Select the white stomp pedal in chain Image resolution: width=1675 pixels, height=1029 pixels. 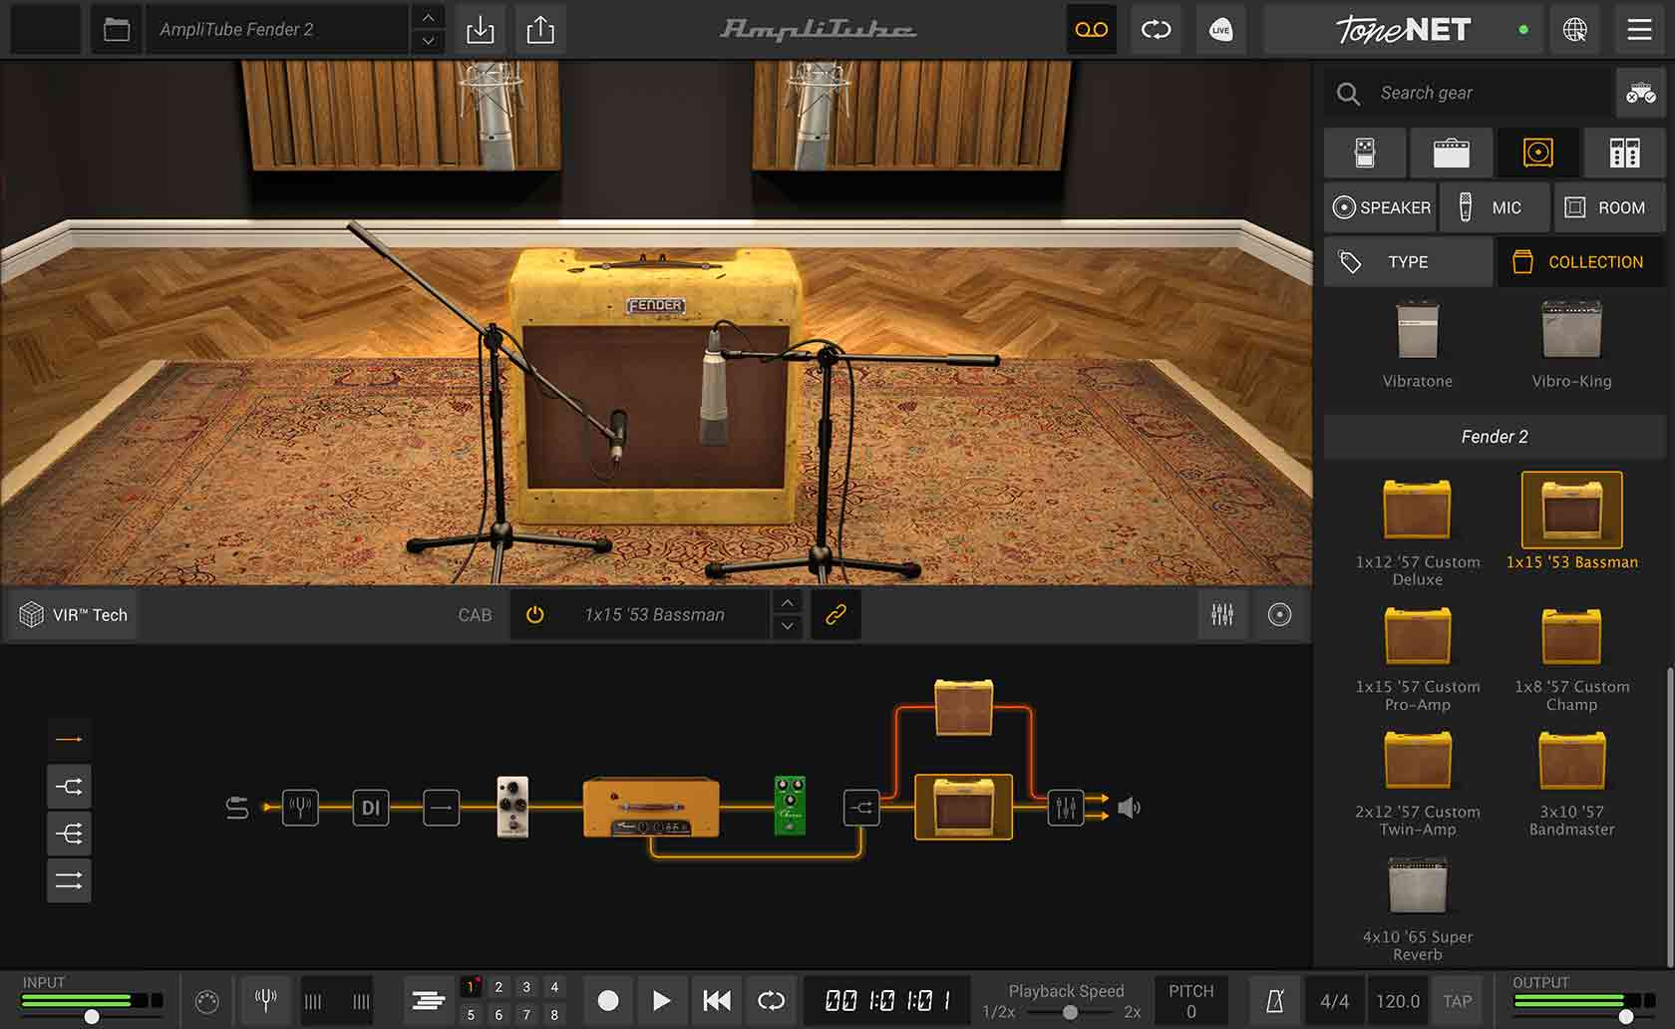[512, 807]
